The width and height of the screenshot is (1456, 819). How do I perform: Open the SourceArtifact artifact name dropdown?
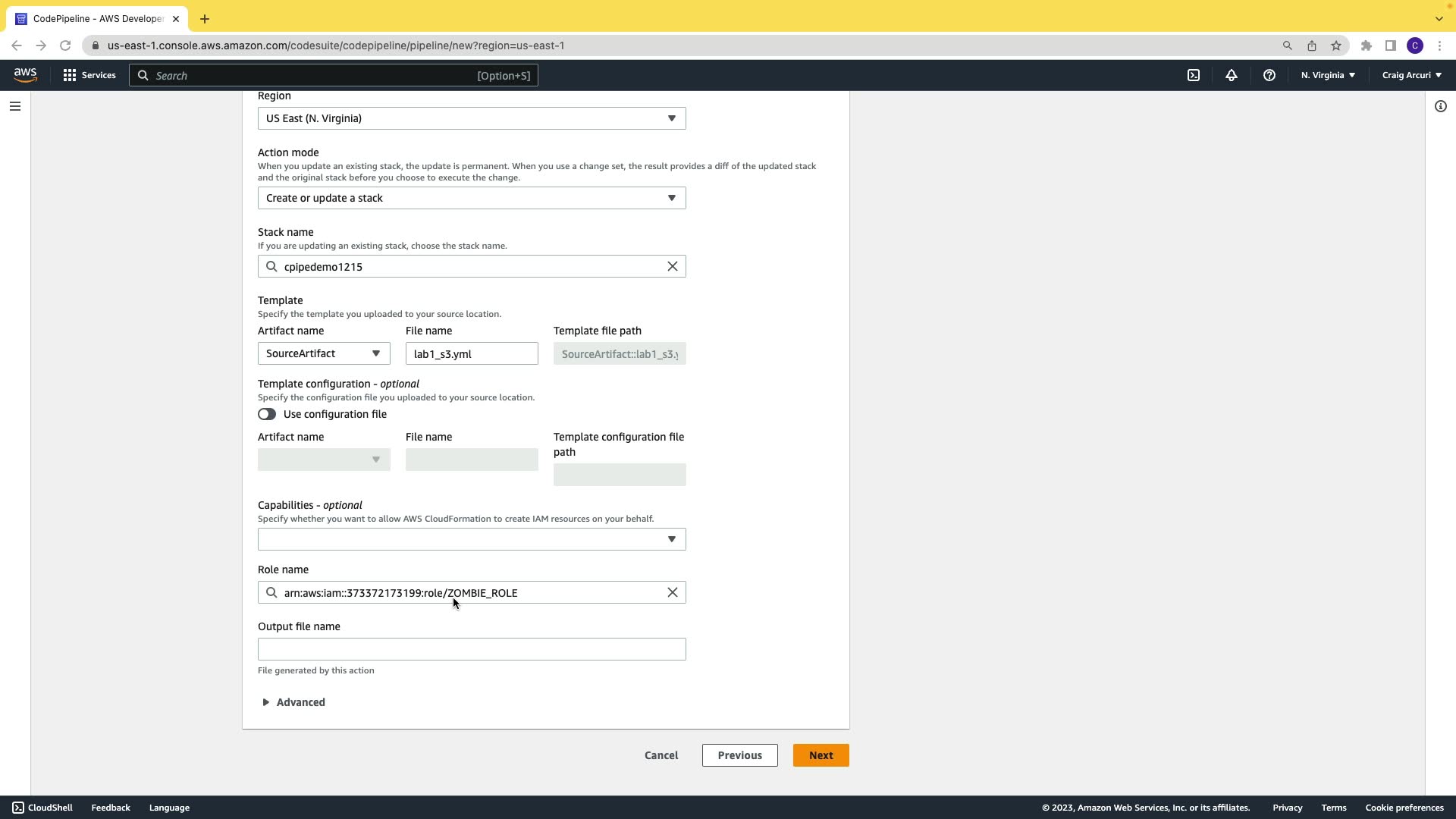coord(323,353)
